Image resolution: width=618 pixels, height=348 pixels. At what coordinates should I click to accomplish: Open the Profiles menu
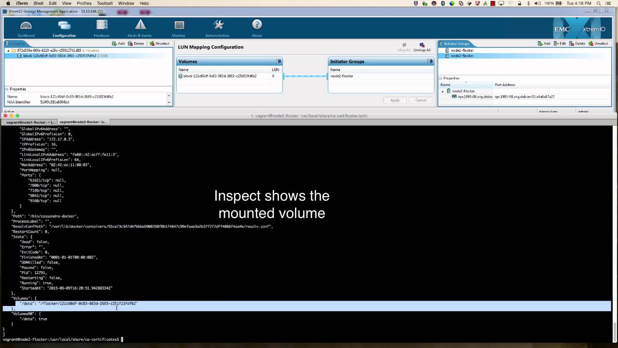tap(84, 3)
